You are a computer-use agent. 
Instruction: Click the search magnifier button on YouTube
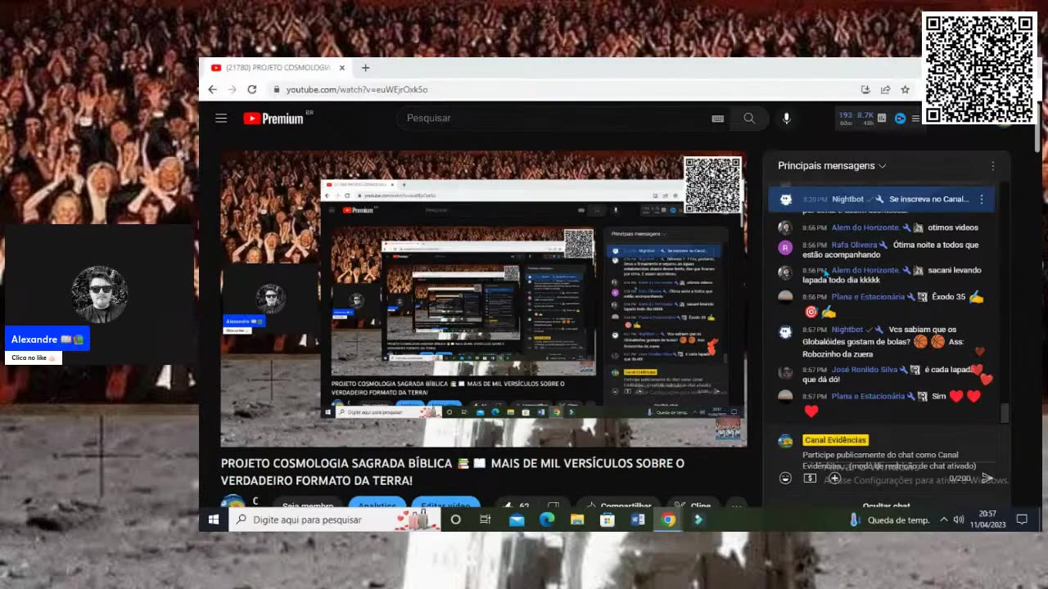pos(748,119)
